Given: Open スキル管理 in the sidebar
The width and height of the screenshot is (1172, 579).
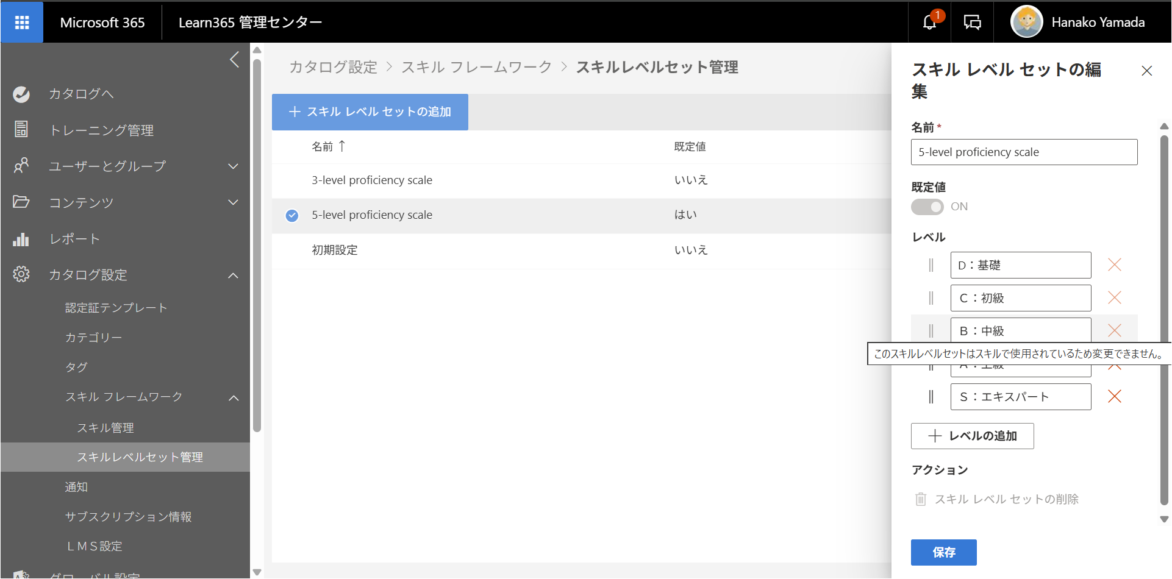Looking at the screenshot, I should click(105, 428).
